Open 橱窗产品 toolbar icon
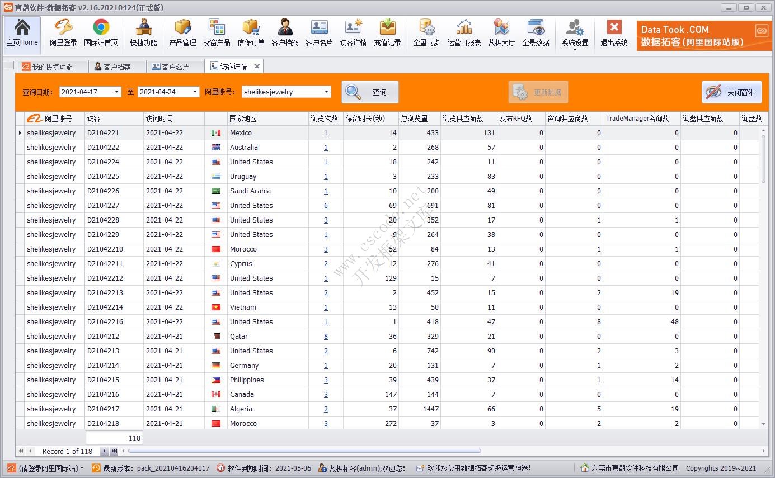This screenshot has height=478, width=775. pyautogui.click(x=217, y=33)
